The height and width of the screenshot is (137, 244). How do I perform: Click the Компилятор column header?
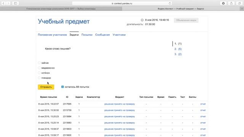(x=93, y=97)
